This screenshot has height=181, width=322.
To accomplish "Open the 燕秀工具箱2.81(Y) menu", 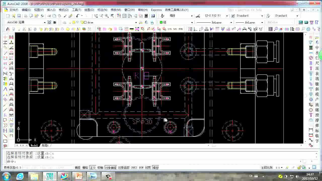I will tap(177, 10).
